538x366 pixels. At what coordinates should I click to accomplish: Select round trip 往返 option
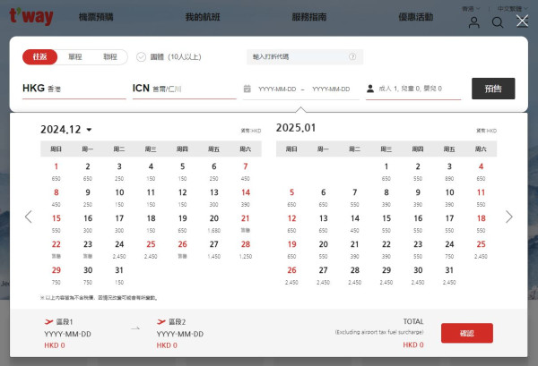[x=39, y=57]
